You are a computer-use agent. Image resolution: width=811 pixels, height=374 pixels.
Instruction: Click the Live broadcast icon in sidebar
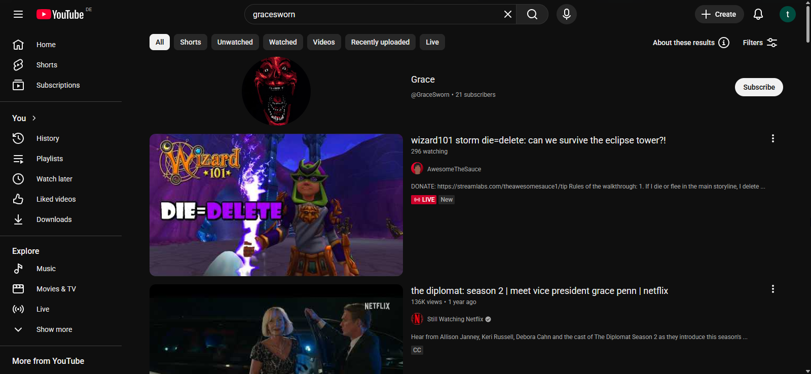click(x=18, y=309)
